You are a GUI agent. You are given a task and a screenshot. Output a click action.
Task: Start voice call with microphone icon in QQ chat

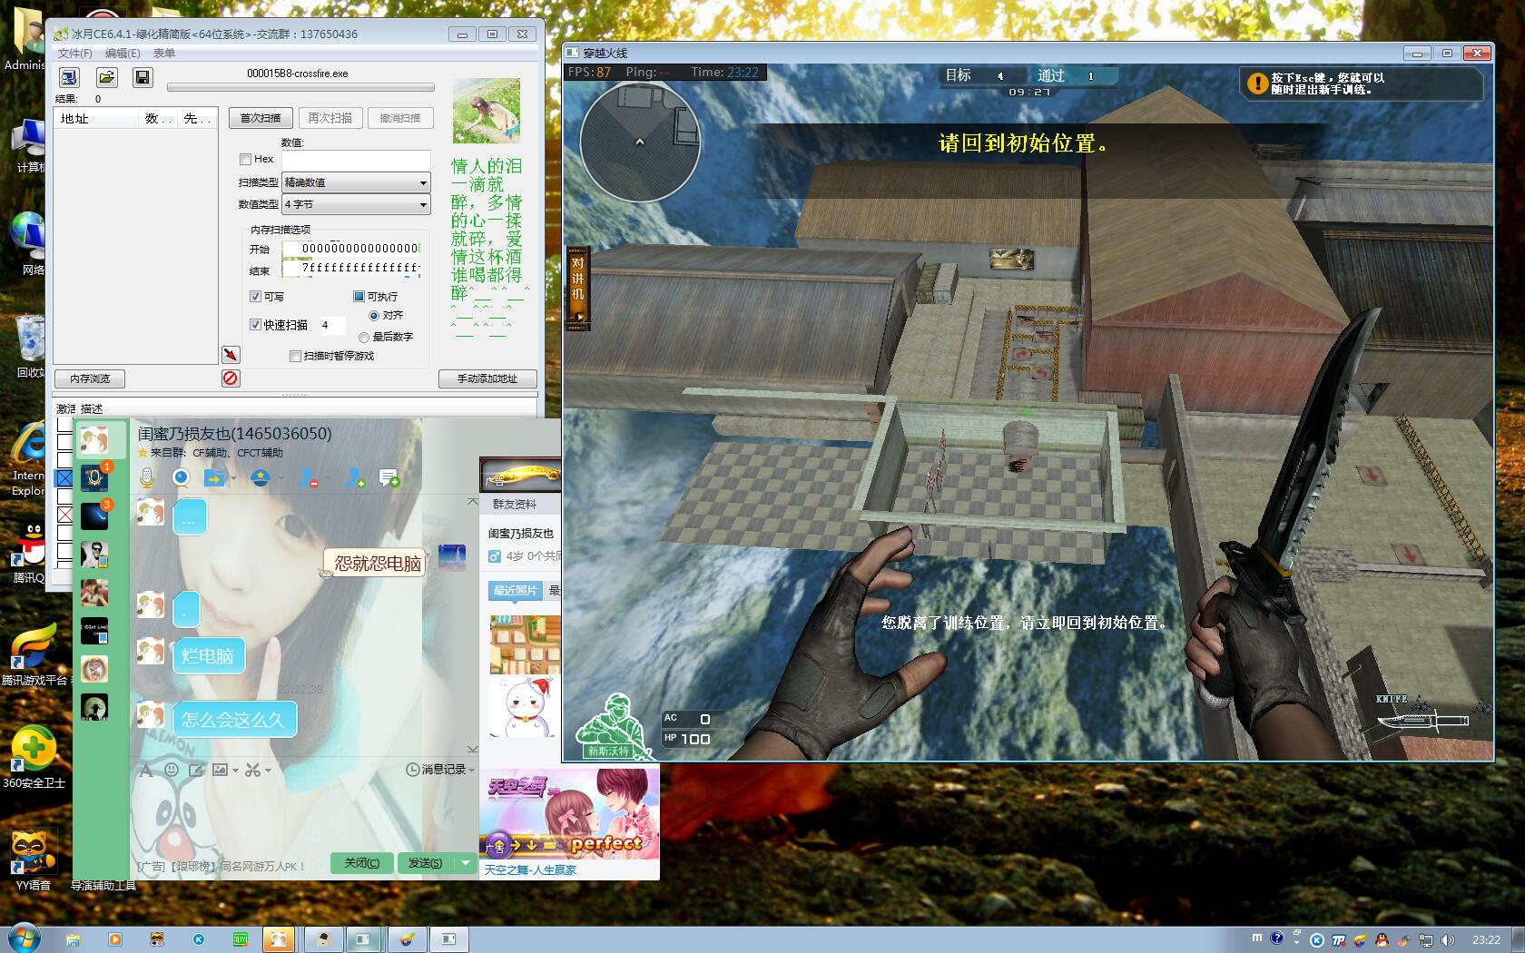(x=147, y=477)
